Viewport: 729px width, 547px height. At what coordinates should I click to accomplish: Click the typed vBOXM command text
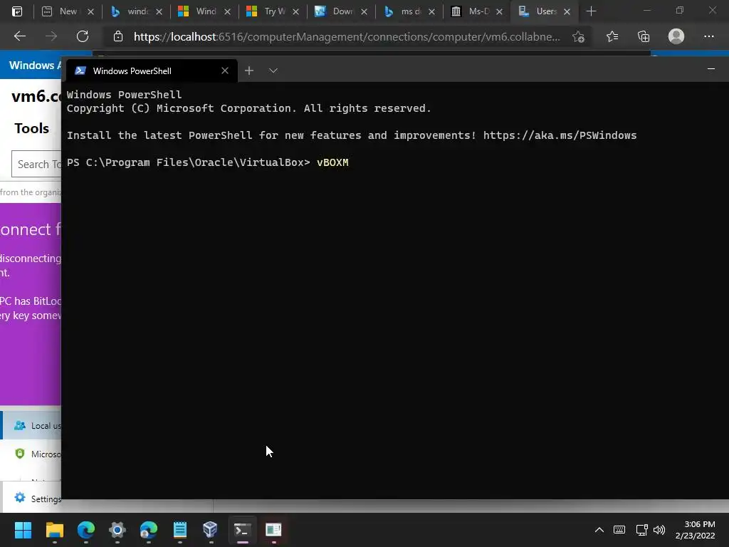(332, 162)
